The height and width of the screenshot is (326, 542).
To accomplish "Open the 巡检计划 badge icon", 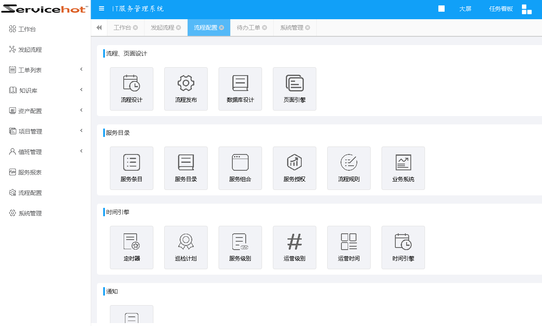I will (x=186, y=242).
